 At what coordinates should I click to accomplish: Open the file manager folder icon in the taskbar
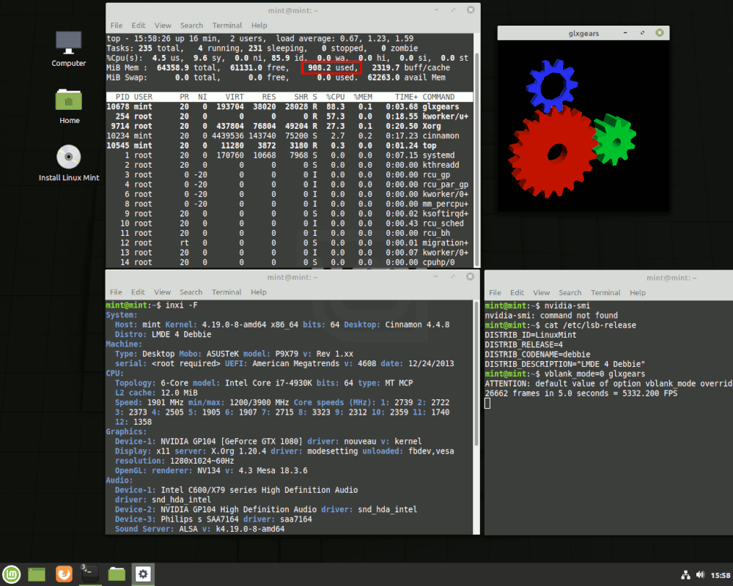tap(117, 574)
